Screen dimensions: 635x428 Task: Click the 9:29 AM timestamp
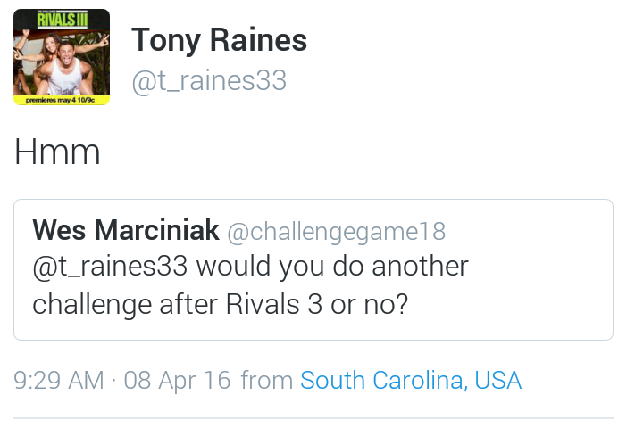pos(59,381)
